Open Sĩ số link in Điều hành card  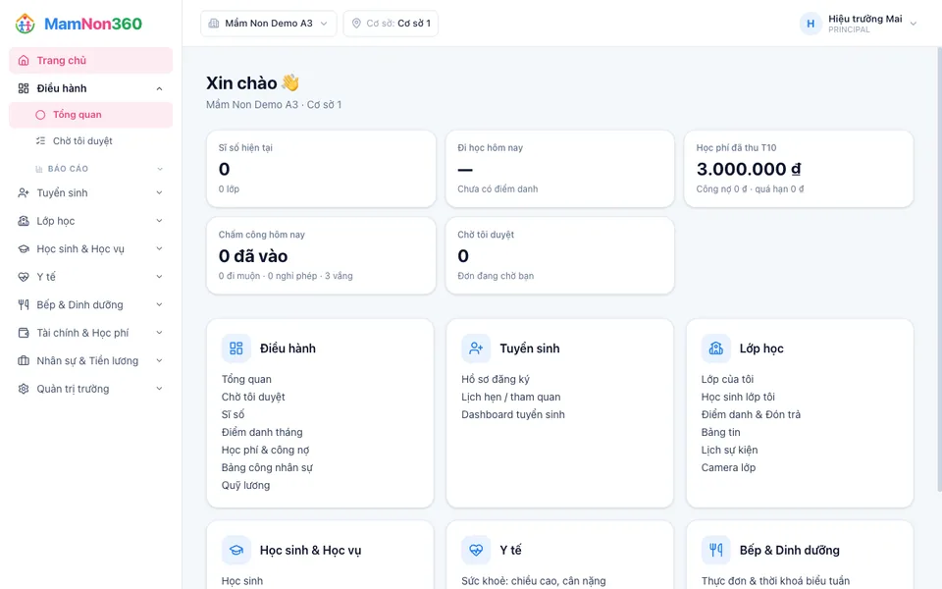point(234,414)
